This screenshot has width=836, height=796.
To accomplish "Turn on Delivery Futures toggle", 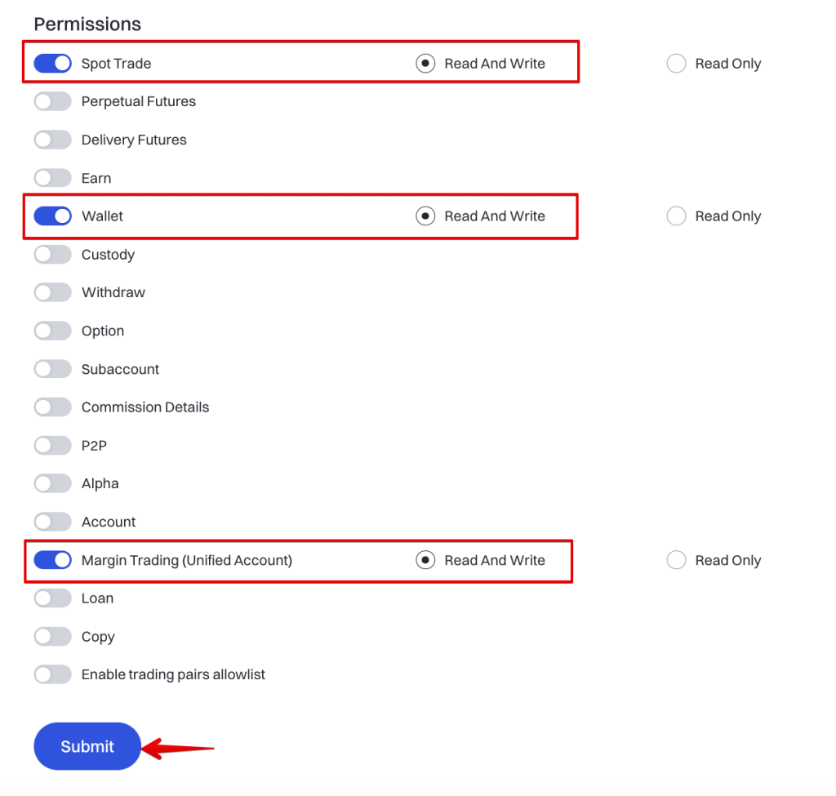I will click(x=52, y=140).
